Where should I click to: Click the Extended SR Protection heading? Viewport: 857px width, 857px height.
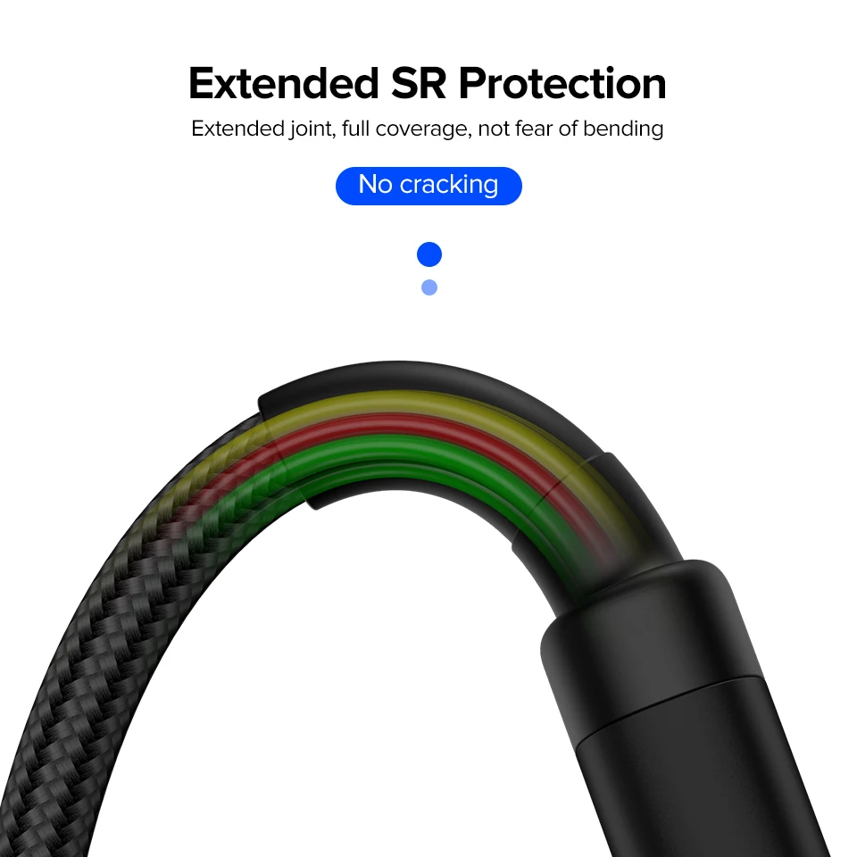[428, 84]
